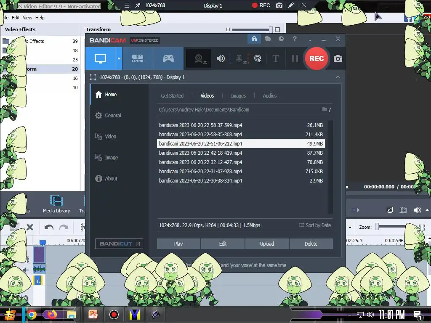Click the Play button

click(x=178, y=244)
